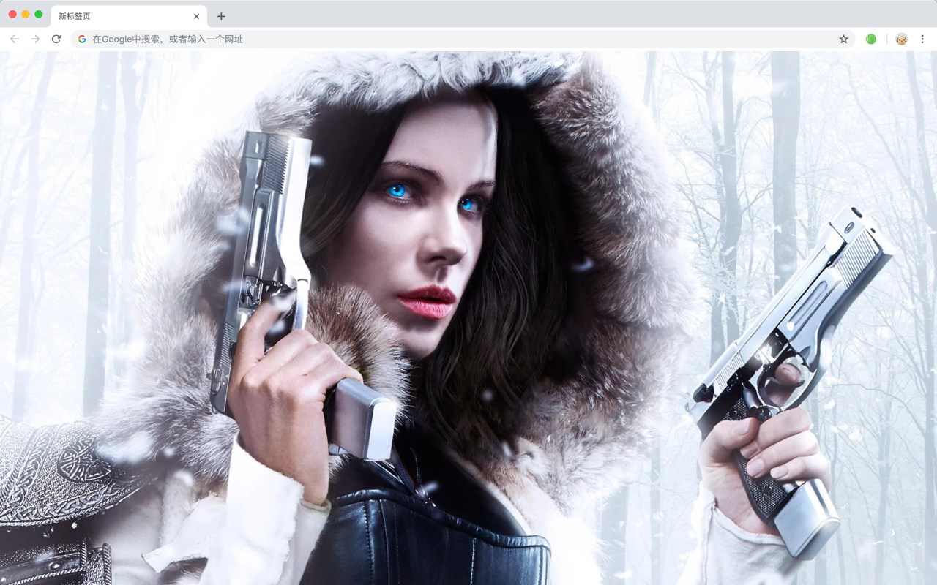Go back using the back arrow
Screen dimensions: 937x585
click(15, 39)
